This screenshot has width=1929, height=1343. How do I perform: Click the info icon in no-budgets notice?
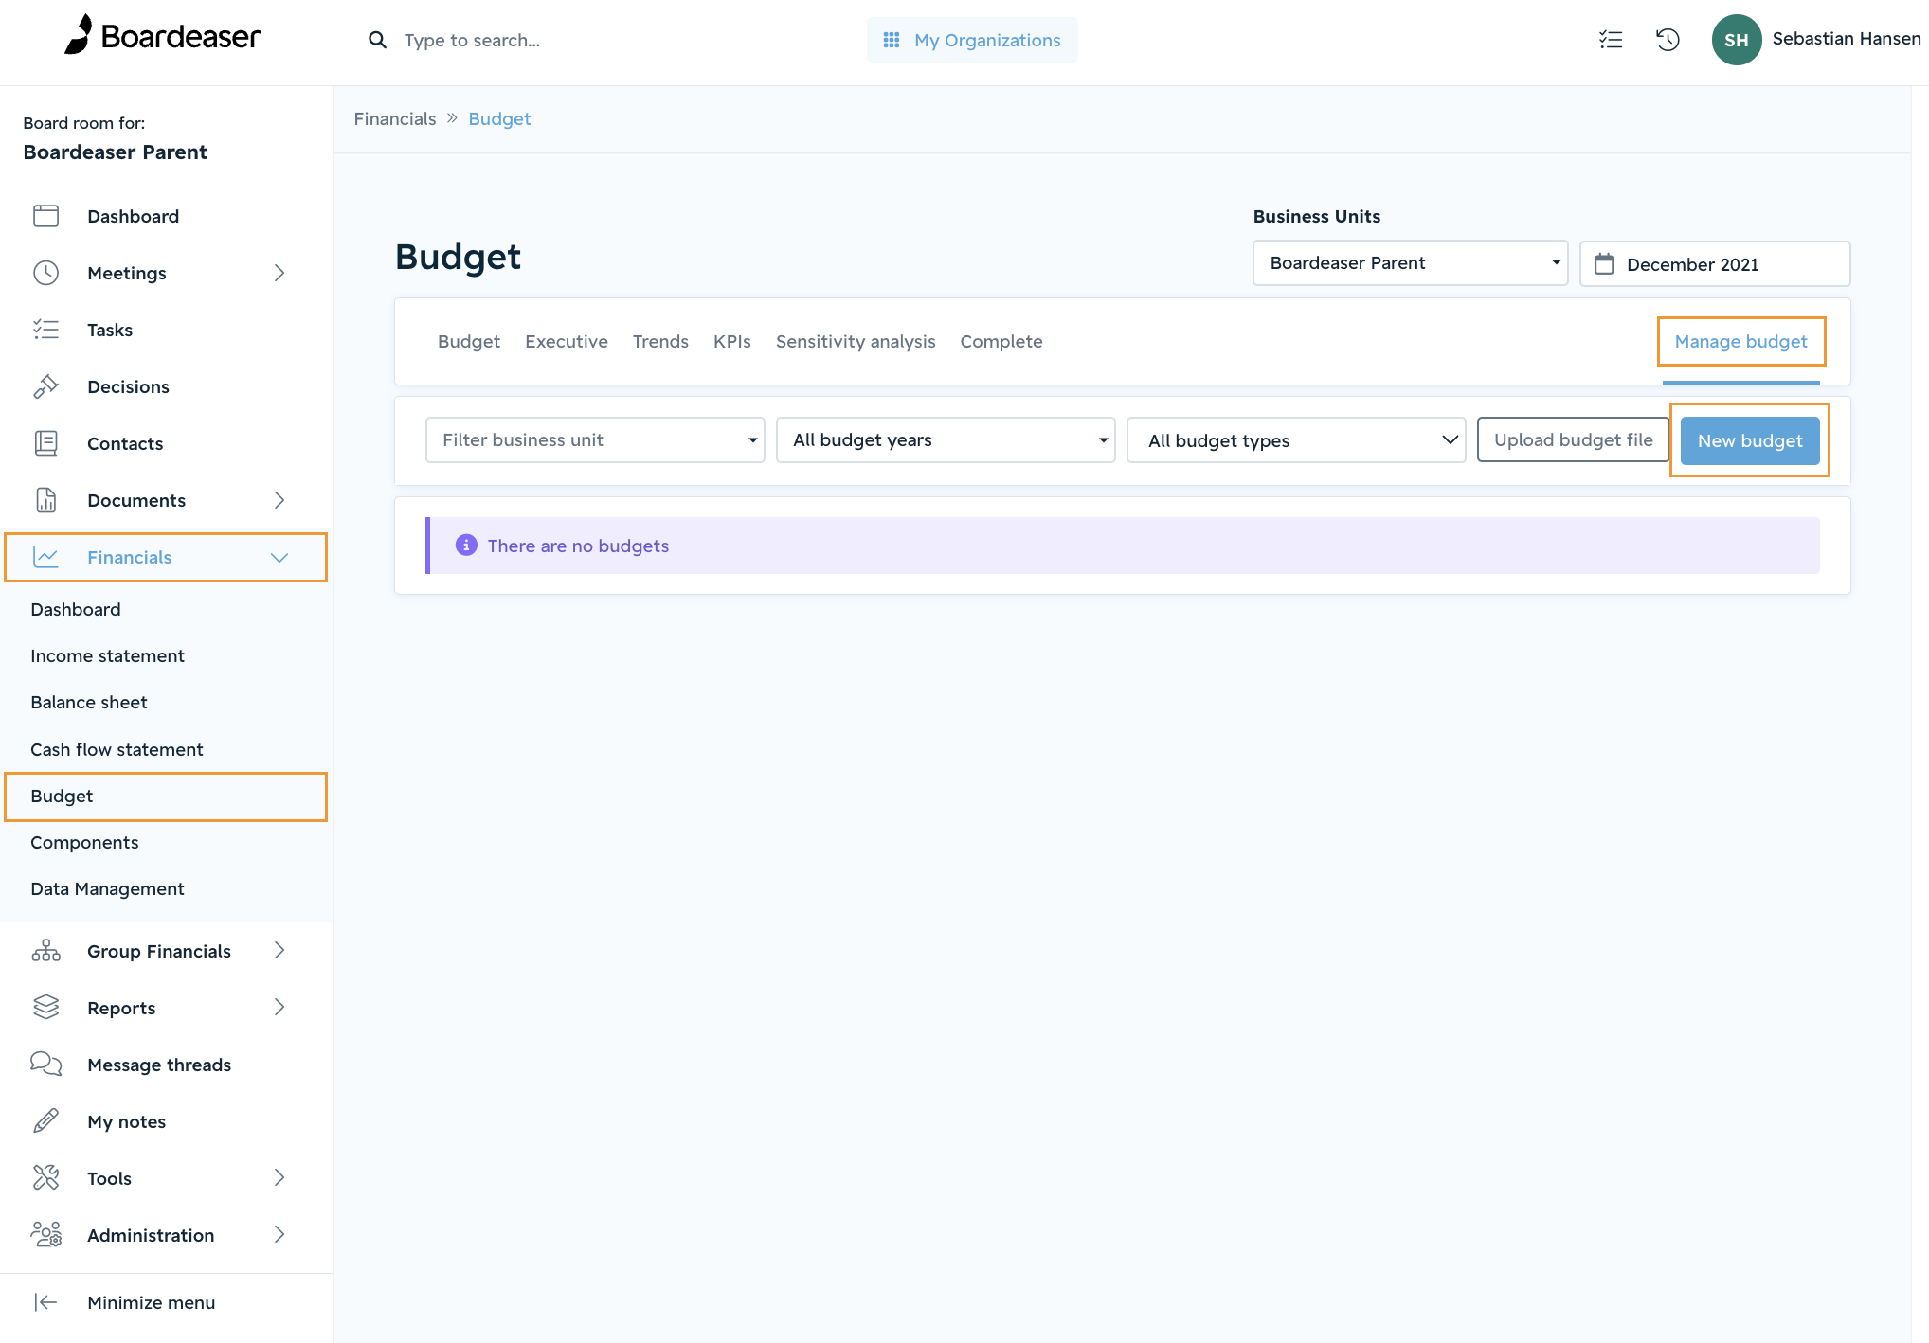(x=466, y=546)
